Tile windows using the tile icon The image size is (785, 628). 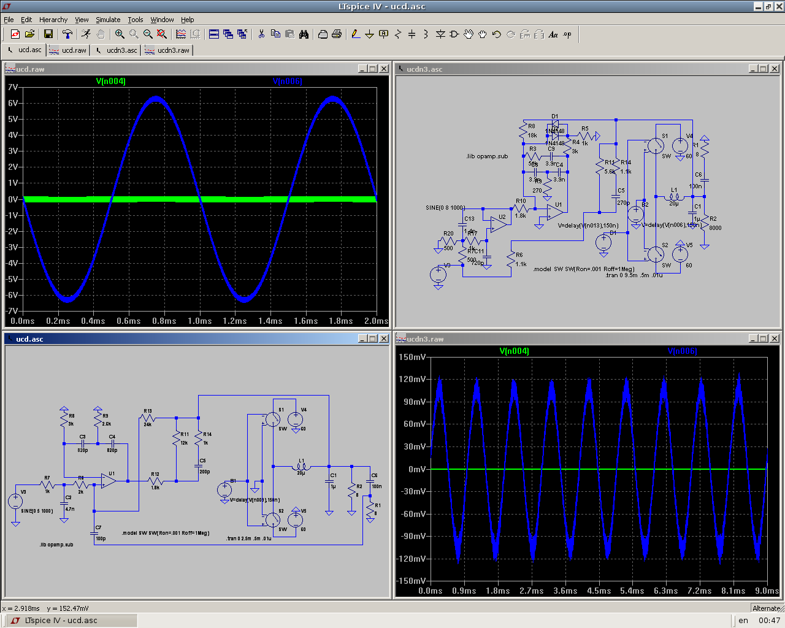click(x=214, y=34)
